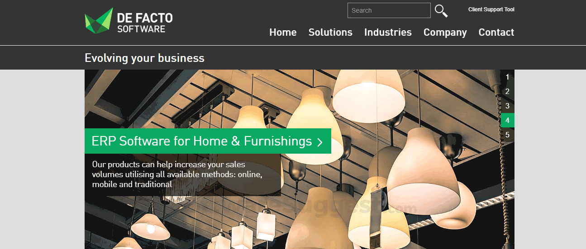Image resolution: width=586 pixels, height=249 pixels.
Task: Open the Industries menu
Action: point(388,33)
